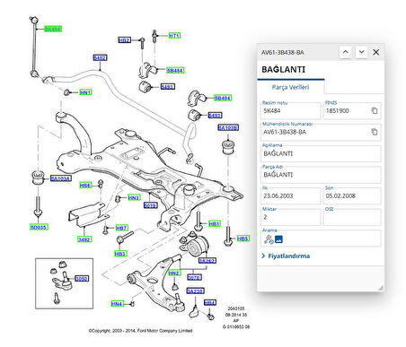Select the HN3 nut callout
The image size is (406, 347).
coord(134,197)
